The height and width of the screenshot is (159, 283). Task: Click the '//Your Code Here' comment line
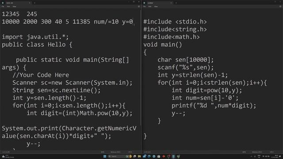[x=41, y=75]
